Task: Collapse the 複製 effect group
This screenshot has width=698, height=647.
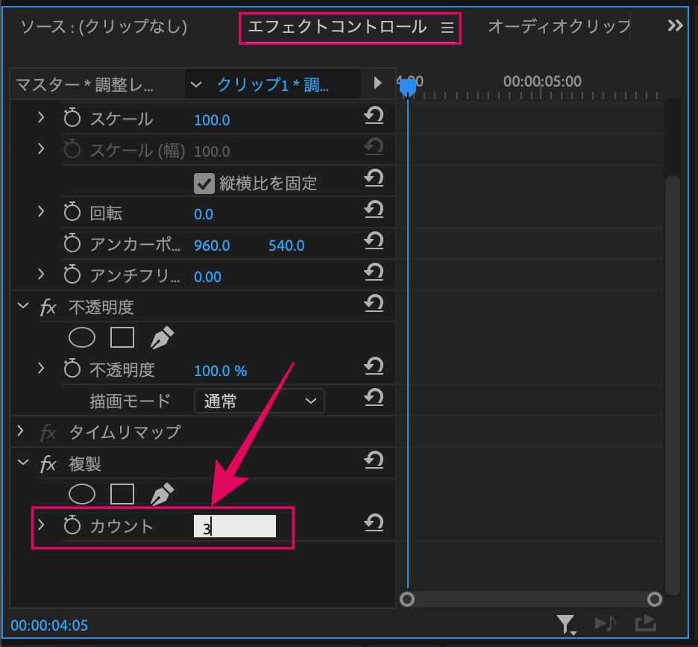Action: (x=22, y=462)
